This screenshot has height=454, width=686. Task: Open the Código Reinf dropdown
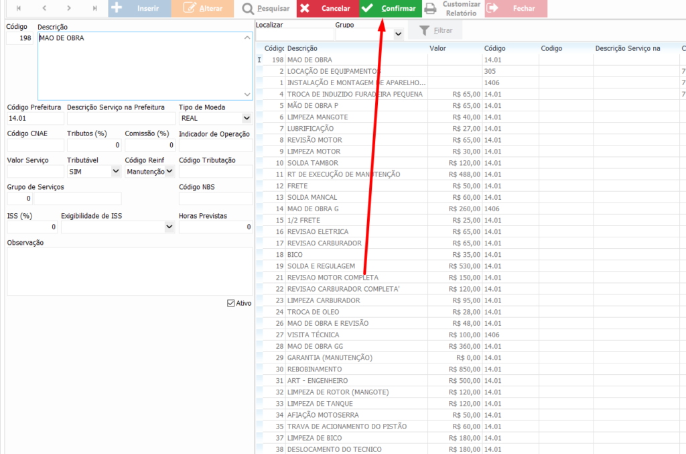[169, 172]
